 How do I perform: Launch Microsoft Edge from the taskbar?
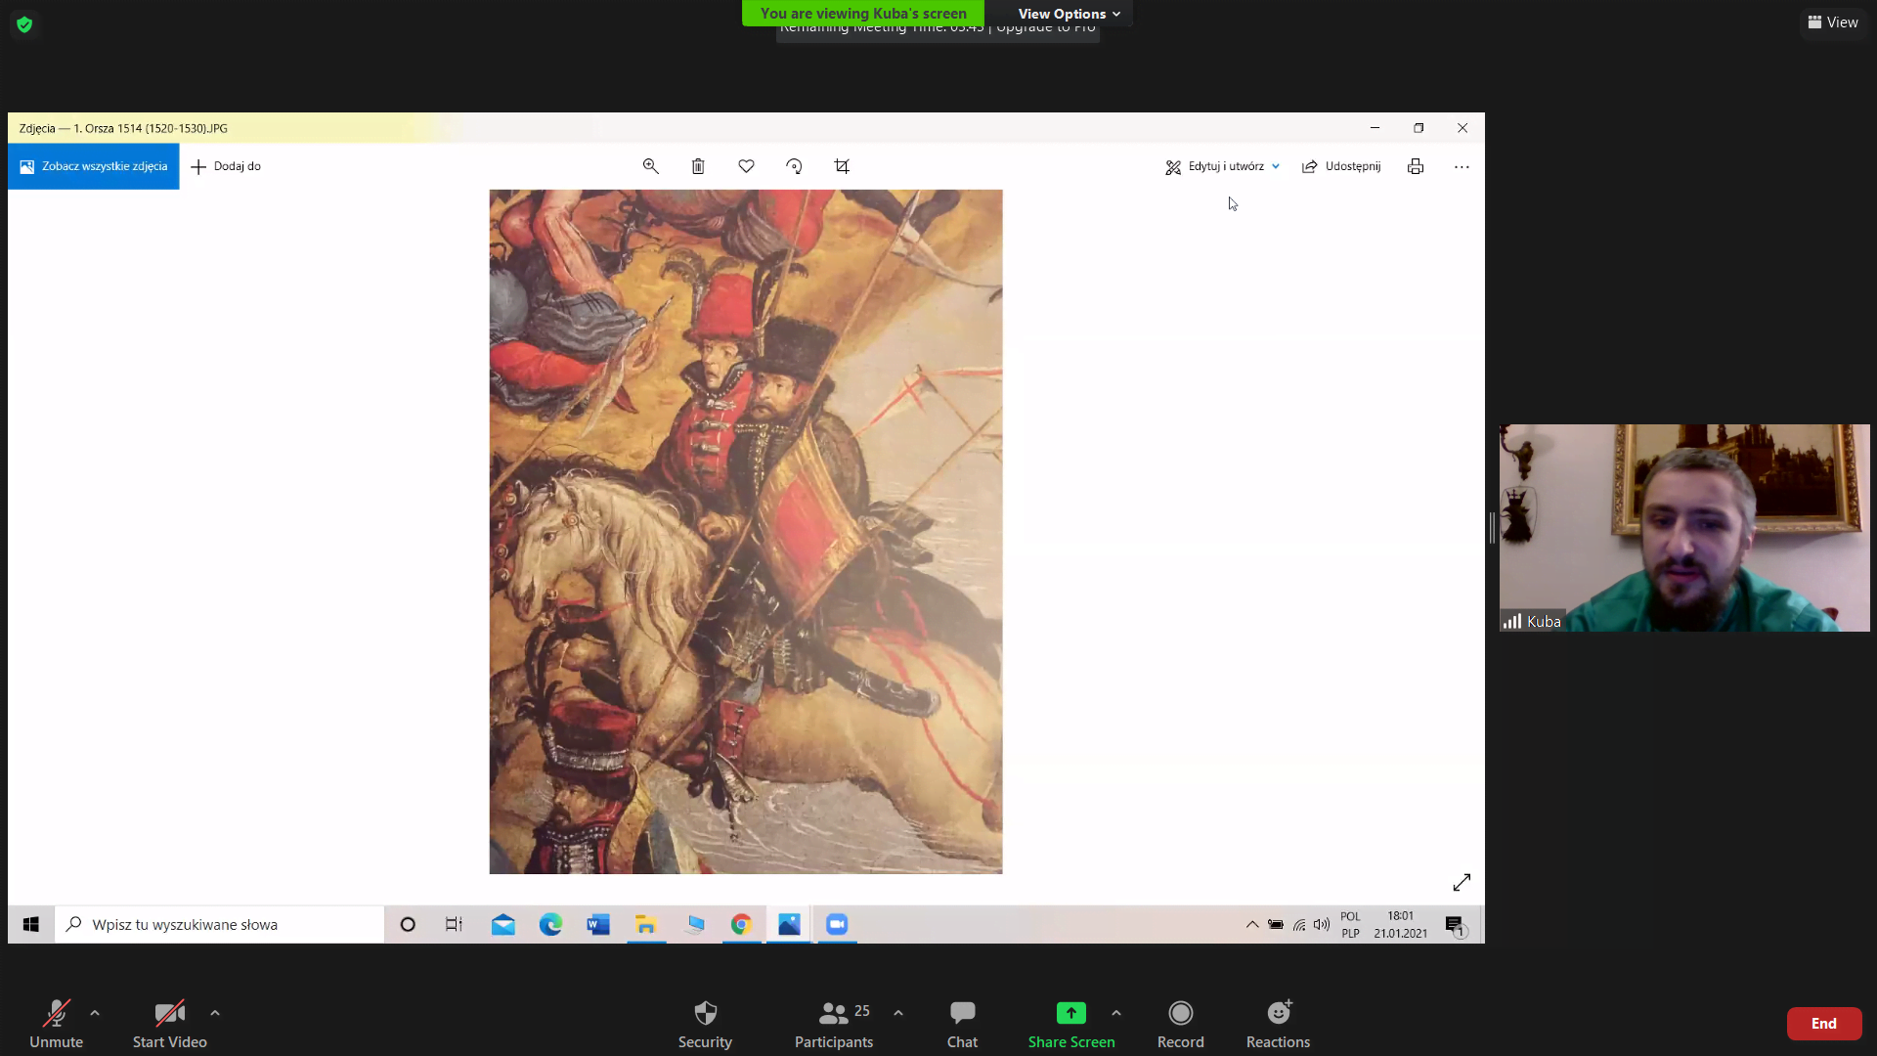tap(550, 924)
